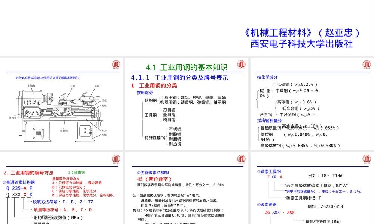Click the red pattern ZG XXX - XXX
Viewport: 374px width, 224px height.
coord(280,212)
